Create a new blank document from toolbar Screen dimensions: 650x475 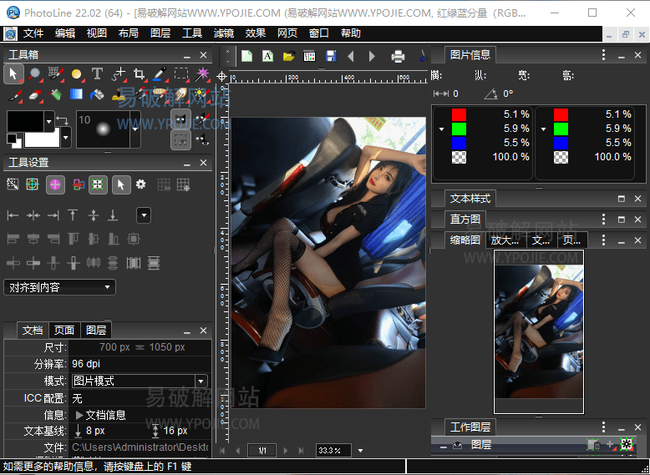pos(246,56)
